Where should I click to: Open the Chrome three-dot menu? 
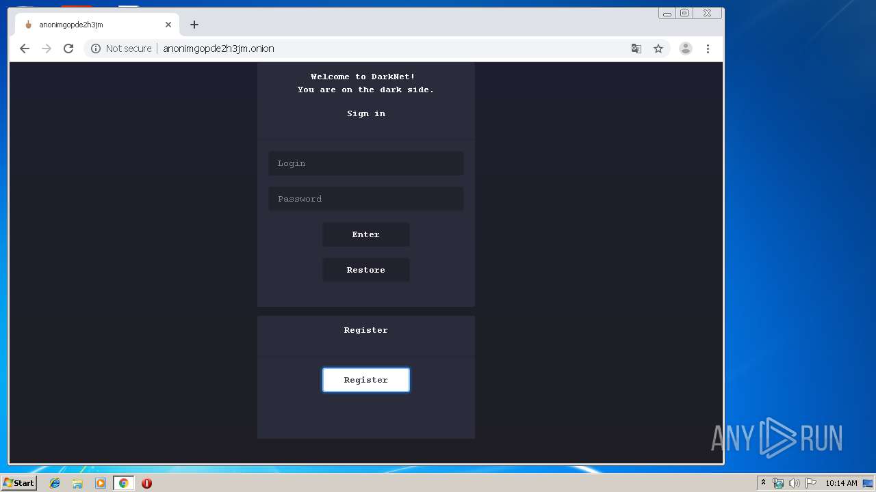click(708, 49)
